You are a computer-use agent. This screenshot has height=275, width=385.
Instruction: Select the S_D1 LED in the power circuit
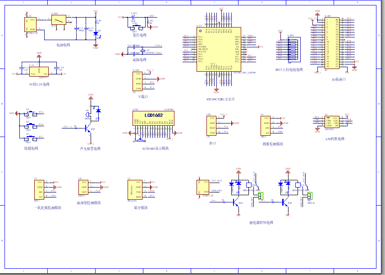click(x=96, y=34)
